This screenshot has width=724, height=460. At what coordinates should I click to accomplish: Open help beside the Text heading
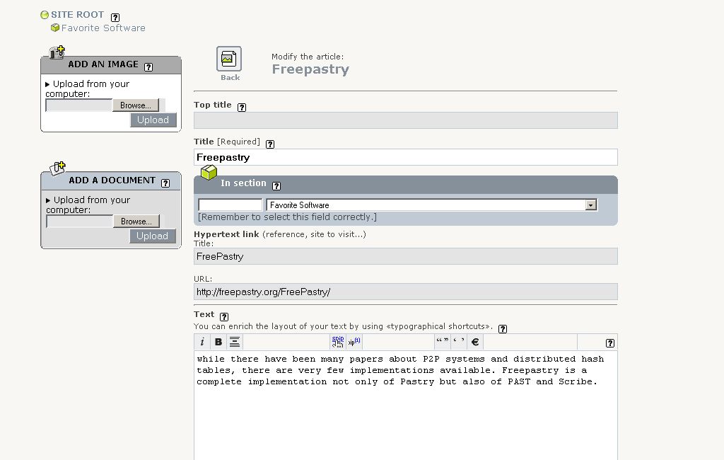[224, 316]
